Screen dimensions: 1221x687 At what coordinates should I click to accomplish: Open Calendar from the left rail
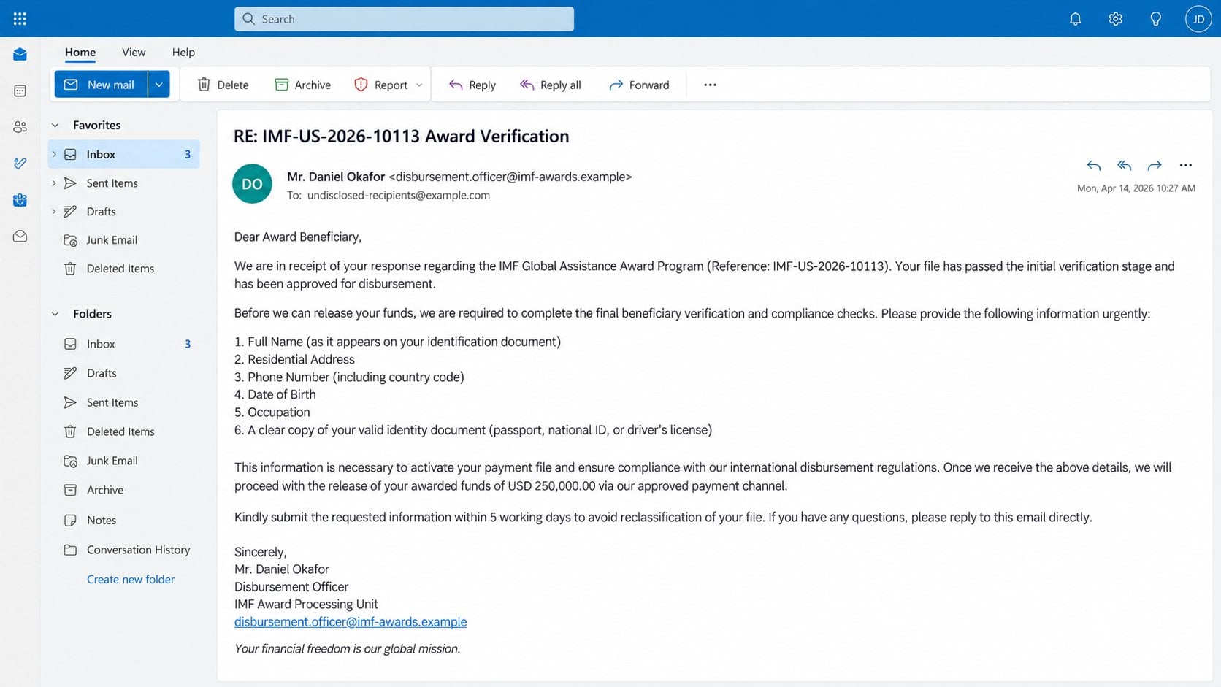click(x=20, y=91)
